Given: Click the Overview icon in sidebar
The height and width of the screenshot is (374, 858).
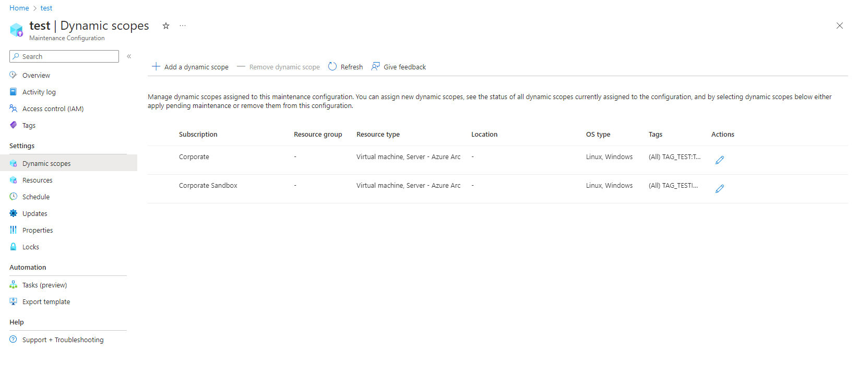Looking at the screenshot, I should click(14, 75).
